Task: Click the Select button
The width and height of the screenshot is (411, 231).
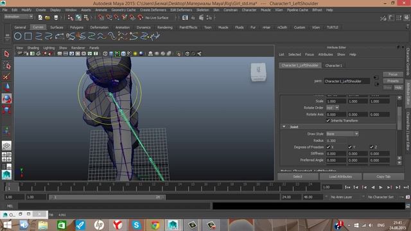Action: (x=298, y=176)
